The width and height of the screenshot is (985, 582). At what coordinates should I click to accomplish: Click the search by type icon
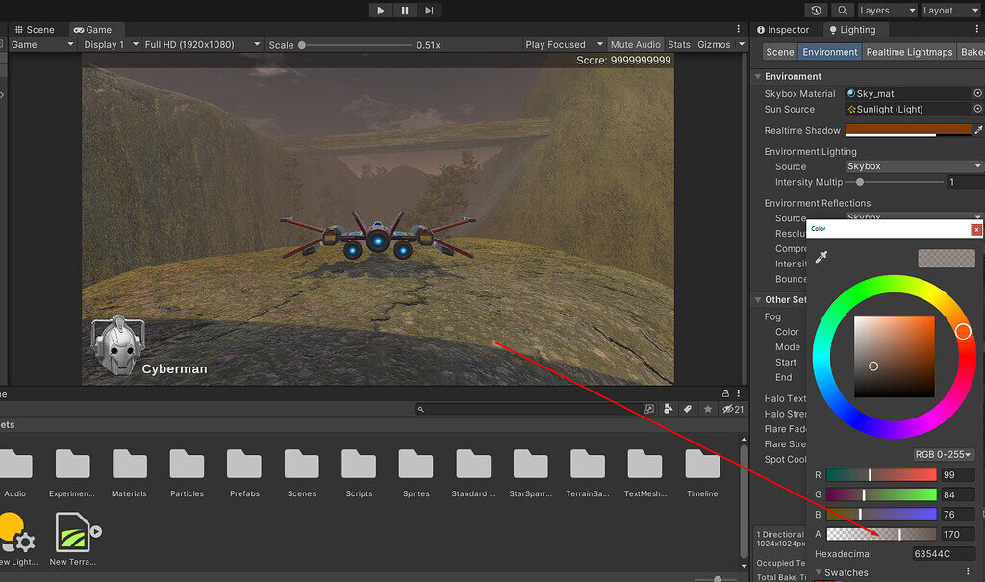(x=668, y=408)
